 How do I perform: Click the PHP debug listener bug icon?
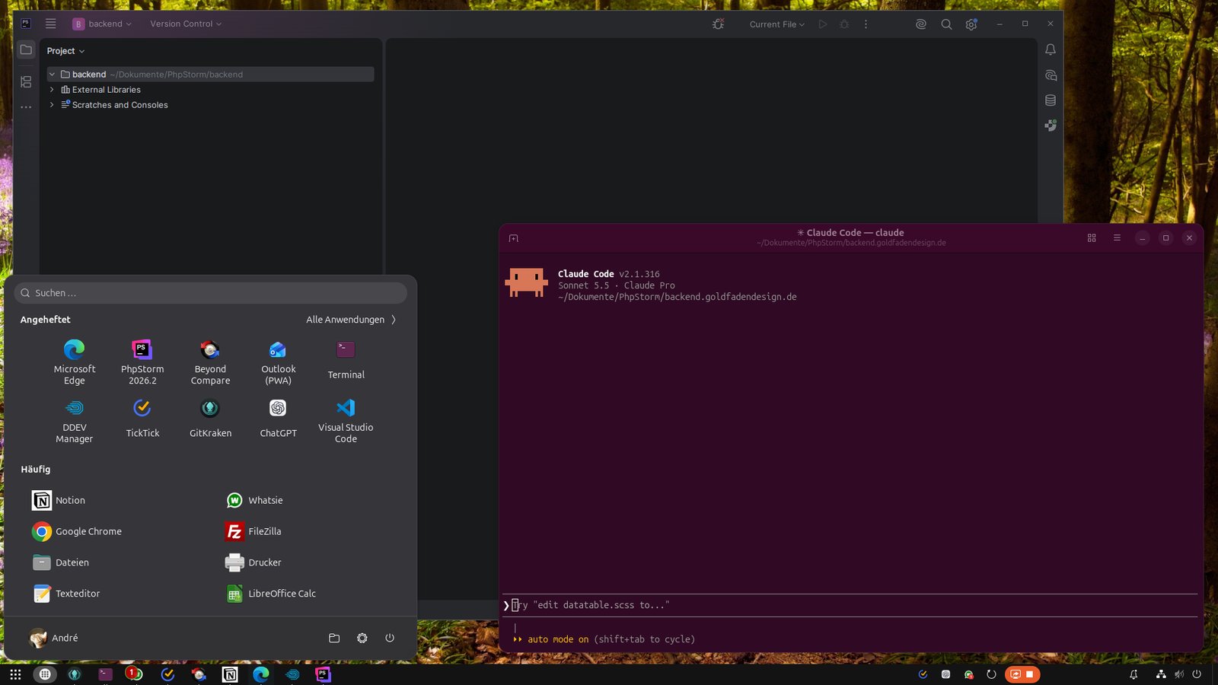[x=718, y=24]
